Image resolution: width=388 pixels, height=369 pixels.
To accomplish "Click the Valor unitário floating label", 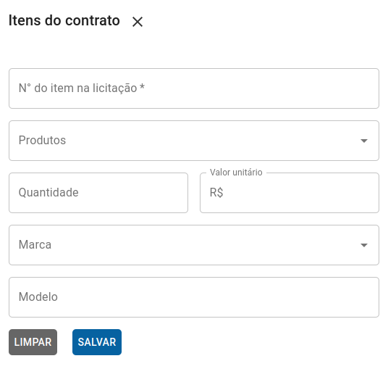I will tap(236, 173).
